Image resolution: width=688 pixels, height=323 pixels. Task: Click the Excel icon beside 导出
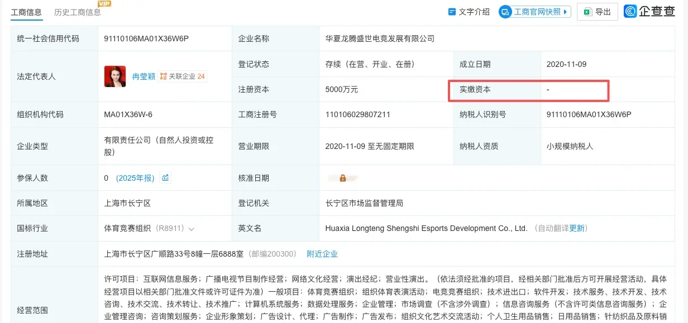point(588,12)
